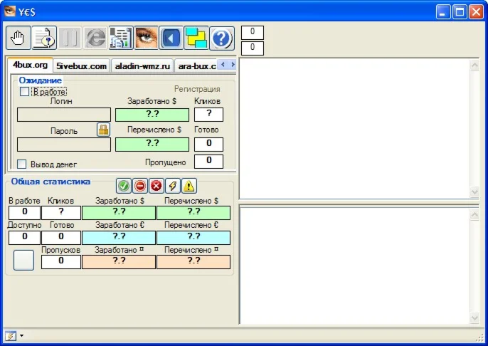Switch to the ara-bux tab
The image size is (488, 346).
[196, 66]
